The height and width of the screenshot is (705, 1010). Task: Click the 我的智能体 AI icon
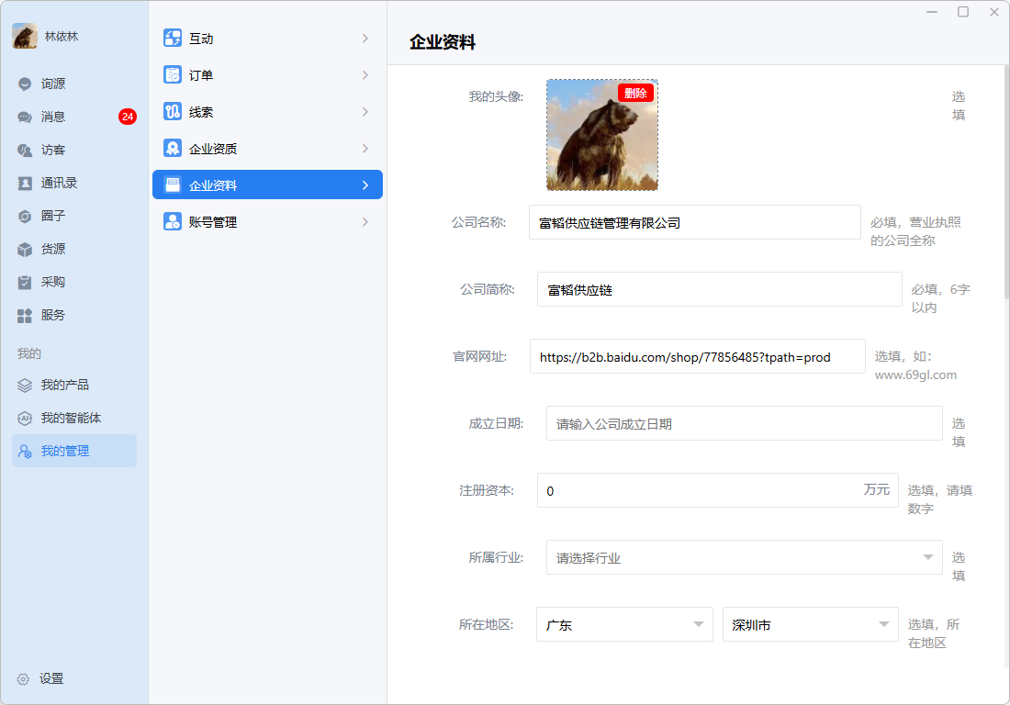[25, 418]
